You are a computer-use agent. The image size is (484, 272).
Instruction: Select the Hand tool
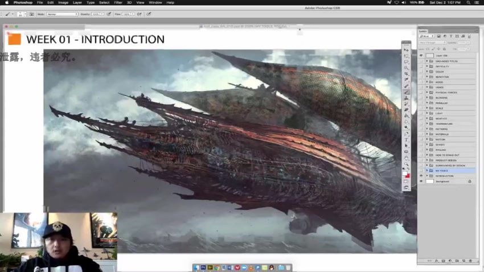pos(406,158)
